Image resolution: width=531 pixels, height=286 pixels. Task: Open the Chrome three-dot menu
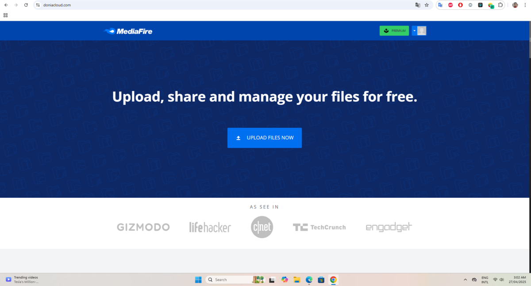[x=525, y=5]
